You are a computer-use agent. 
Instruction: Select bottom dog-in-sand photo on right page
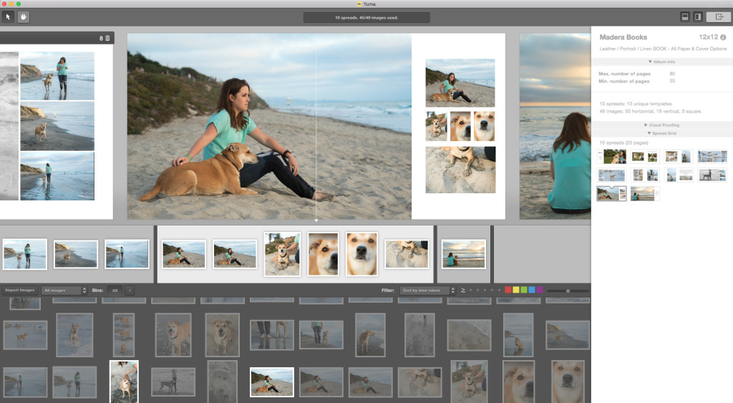tap(460, 170)
